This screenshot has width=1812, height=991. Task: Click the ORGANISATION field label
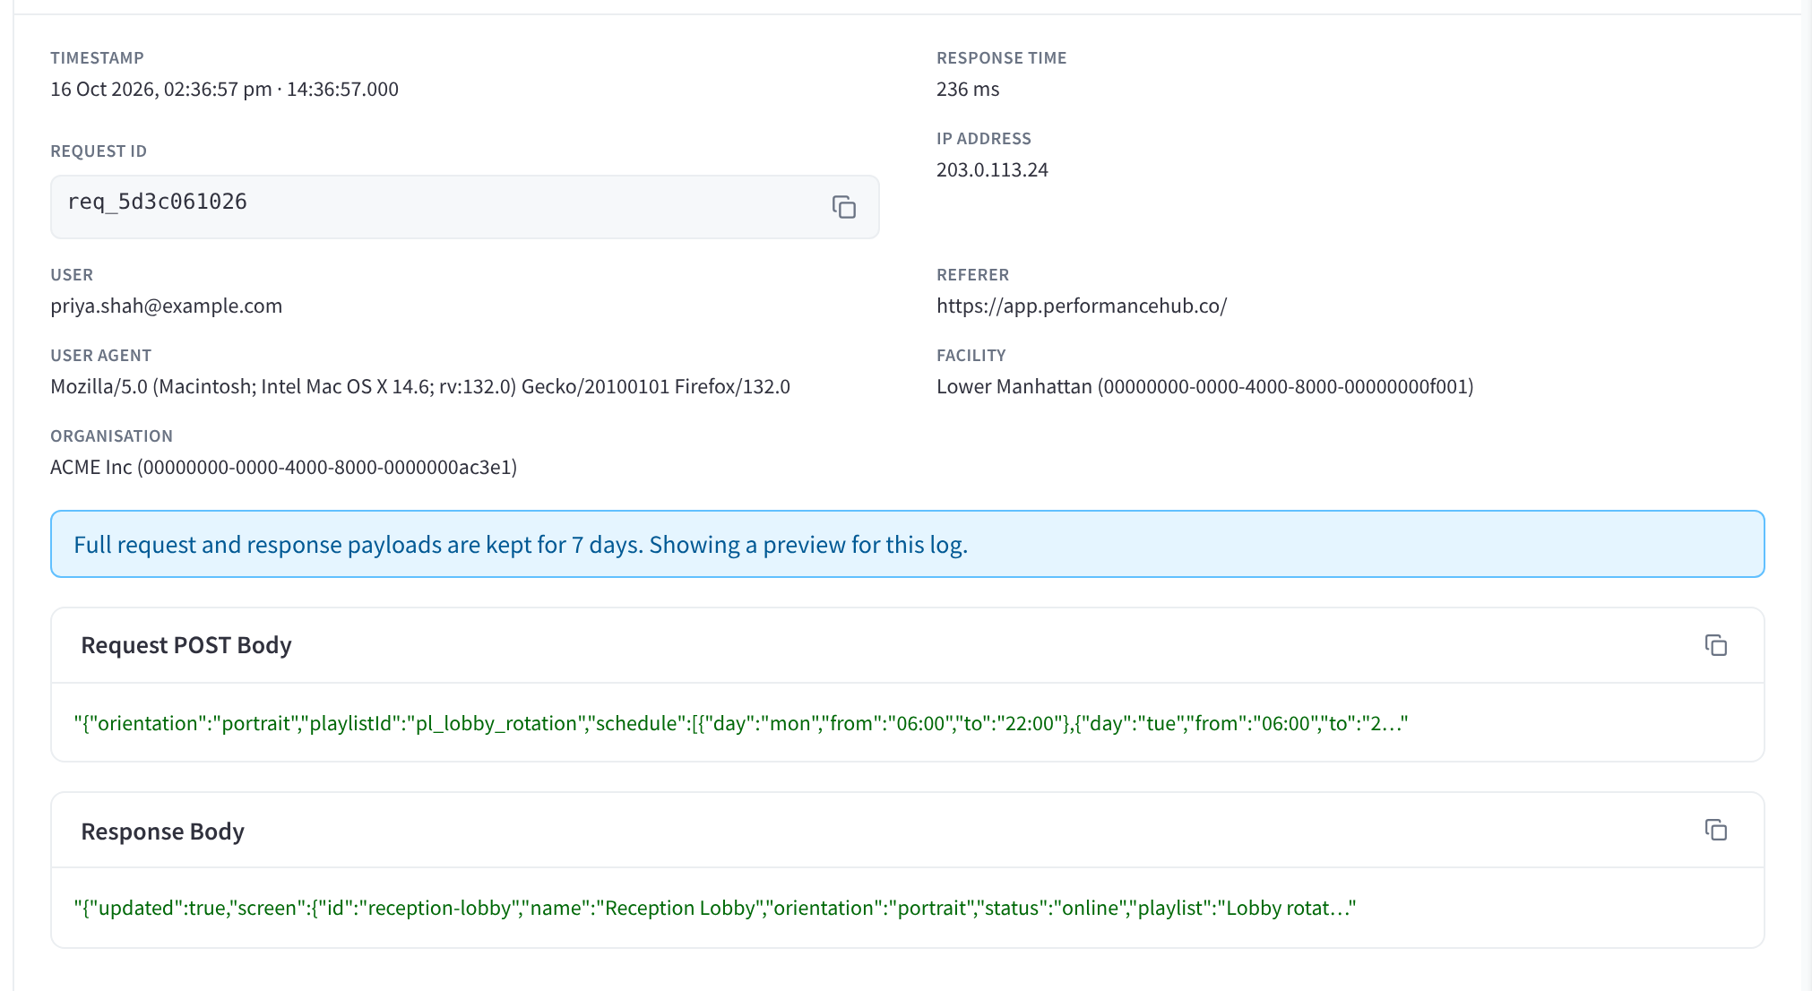coord(111,435)
